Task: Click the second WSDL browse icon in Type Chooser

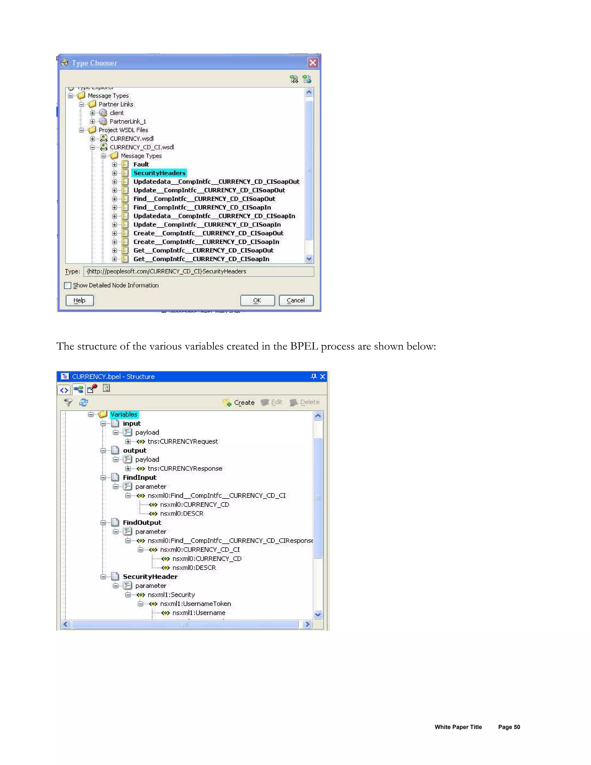Action: click(307, 79)
